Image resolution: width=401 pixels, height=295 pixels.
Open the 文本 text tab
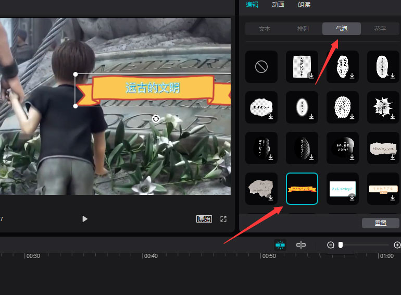(x=265, y=29)
